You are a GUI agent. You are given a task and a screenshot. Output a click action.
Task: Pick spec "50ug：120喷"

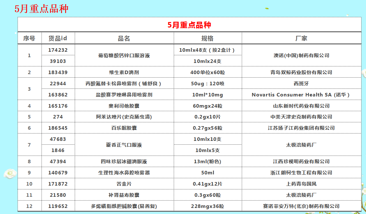pos(208,84)
